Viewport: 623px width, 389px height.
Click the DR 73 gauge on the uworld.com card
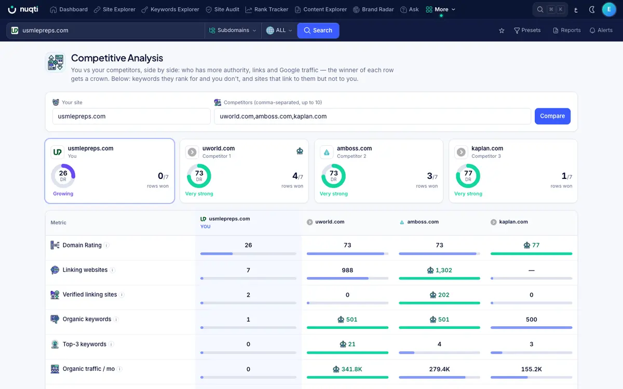tap(199, 176)
